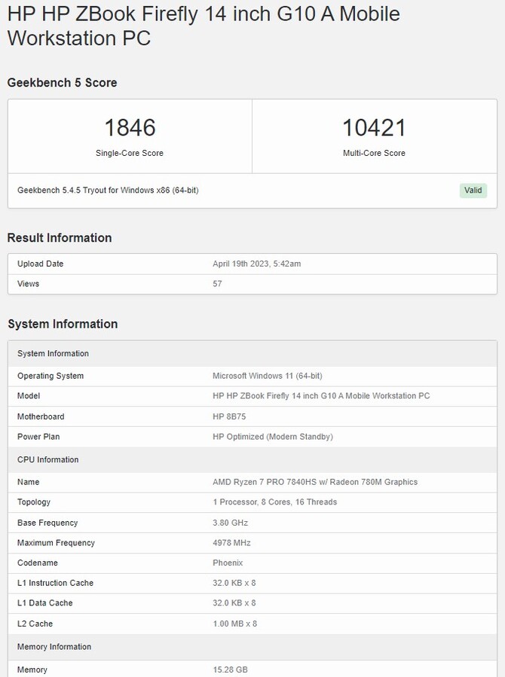Click the Memory row label

pyautogui.click(x=32, y=669)
